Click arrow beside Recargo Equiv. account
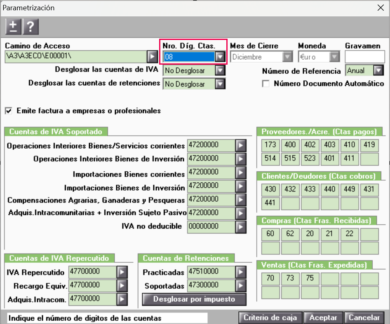This screenshot has width=390, height=324. click(122, 285)
